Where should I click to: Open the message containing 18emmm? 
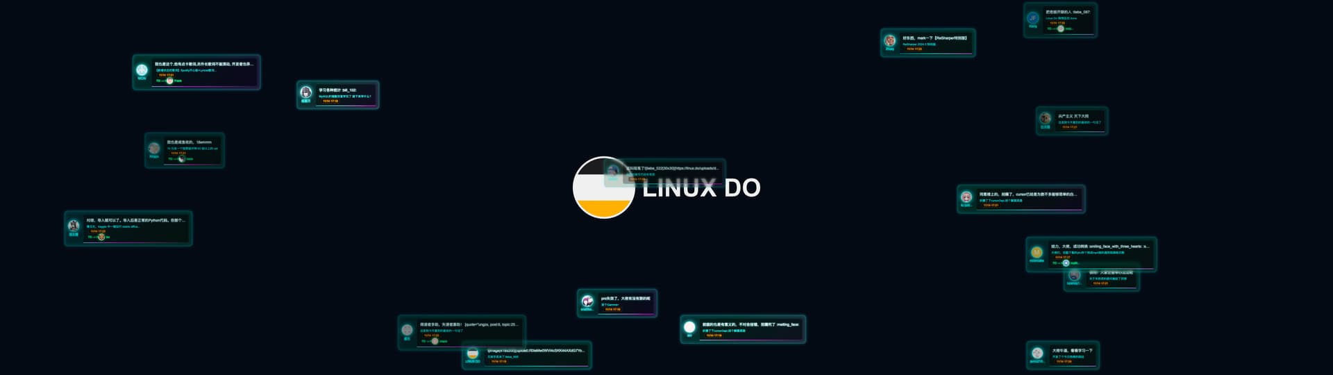(189, 142)
